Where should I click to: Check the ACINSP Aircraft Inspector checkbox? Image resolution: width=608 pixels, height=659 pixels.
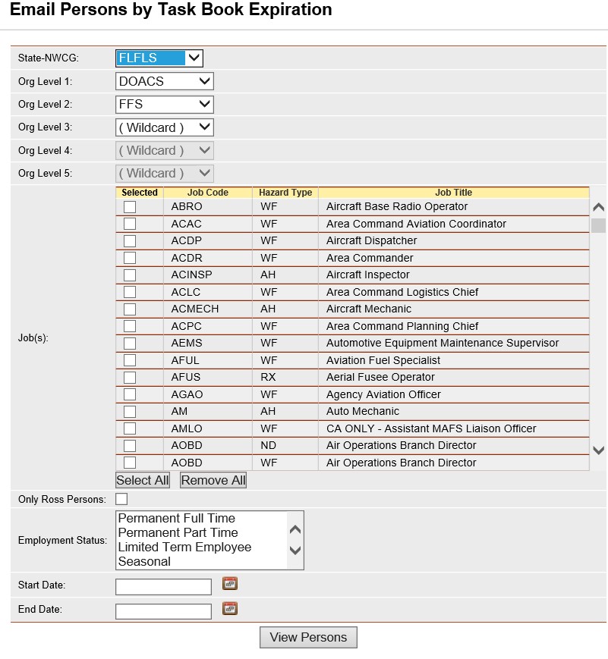click(130, 275)
